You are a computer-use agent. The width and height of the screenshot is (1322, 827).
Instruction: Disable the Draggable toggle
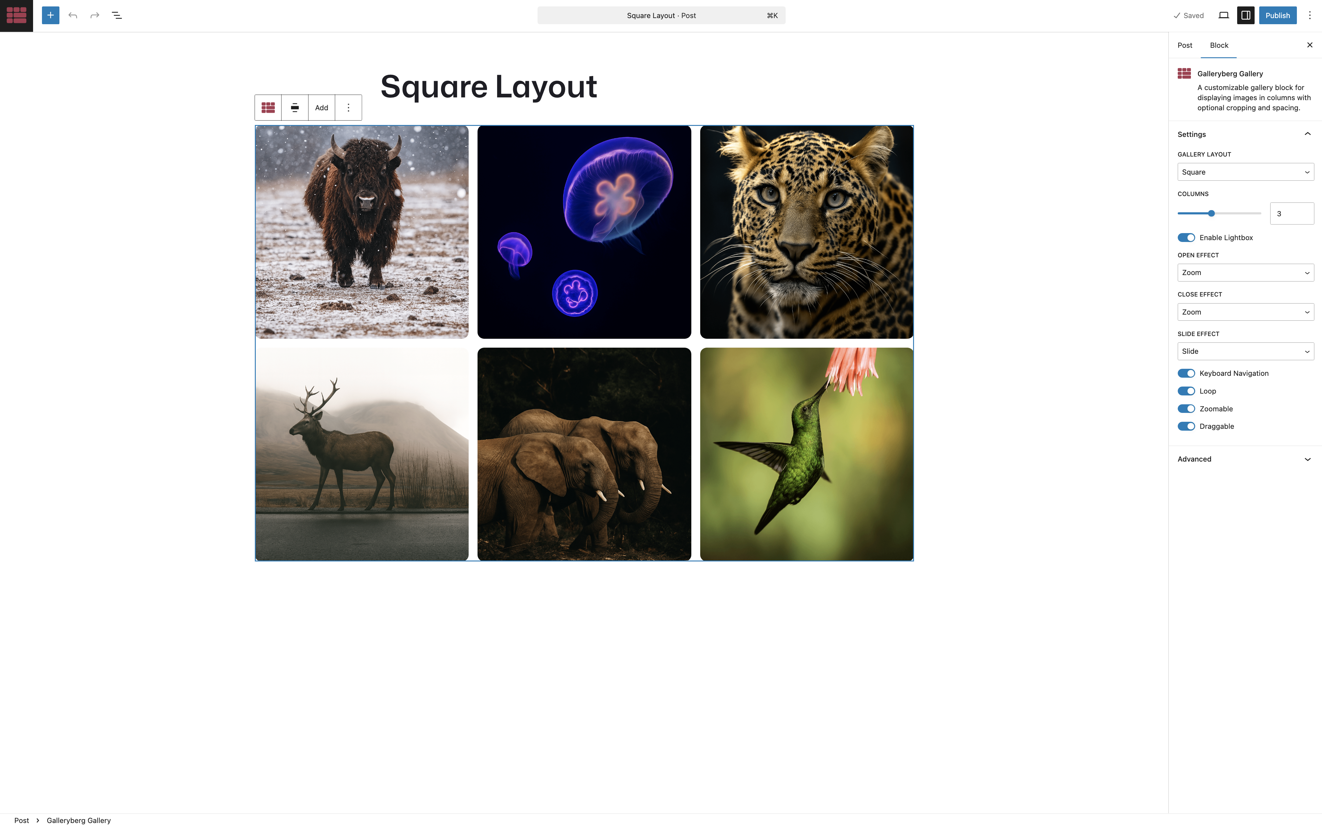pos(1186,426)
